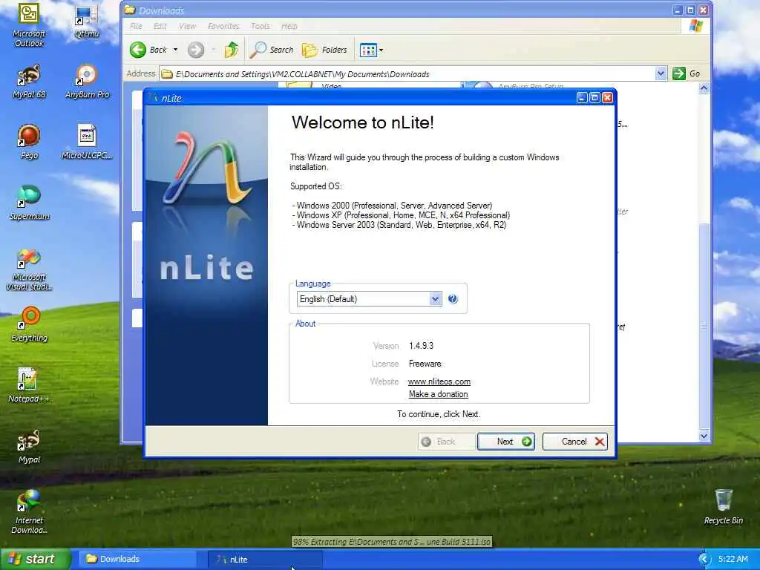
Task: Click the nLite logo banner image
Action: click(206, 266)
